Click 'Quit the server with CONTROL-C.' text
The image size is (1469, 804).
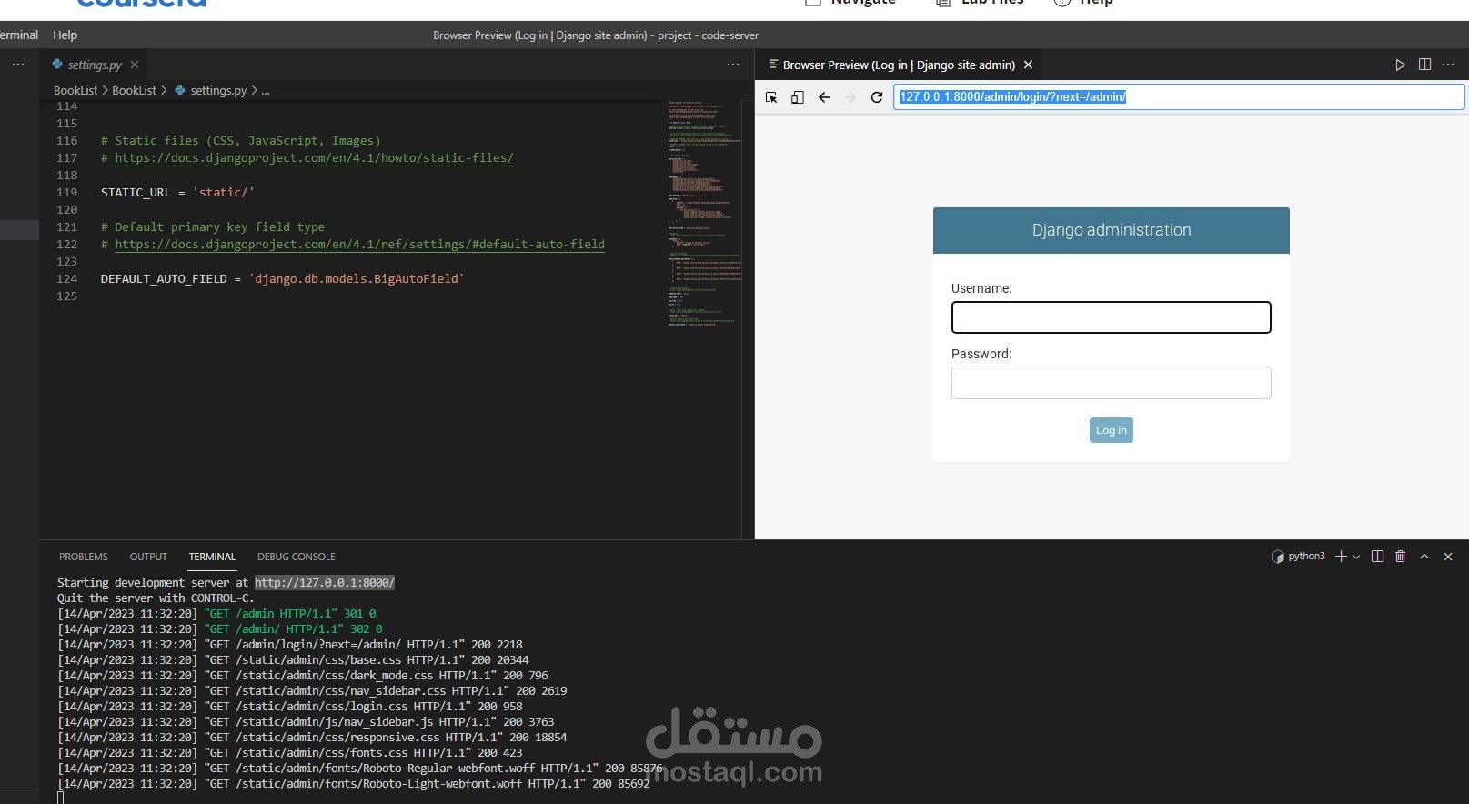click(x=156, y=598)
